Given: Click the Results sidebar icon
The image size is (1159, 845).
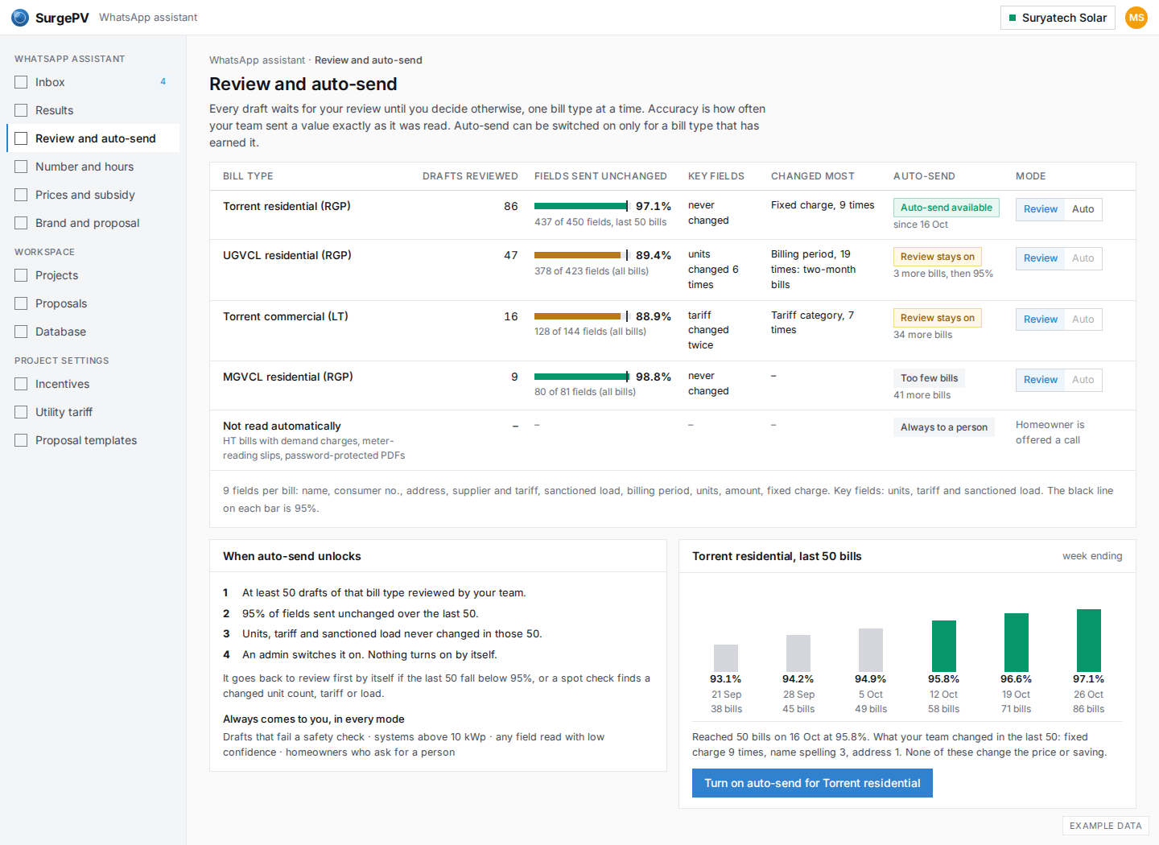Looking at the screenshot, I should (21, 110).
